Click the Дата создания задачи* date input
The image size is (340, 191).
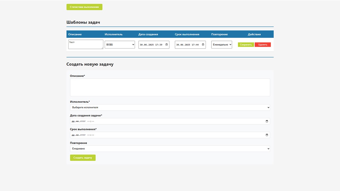point(170,121)
